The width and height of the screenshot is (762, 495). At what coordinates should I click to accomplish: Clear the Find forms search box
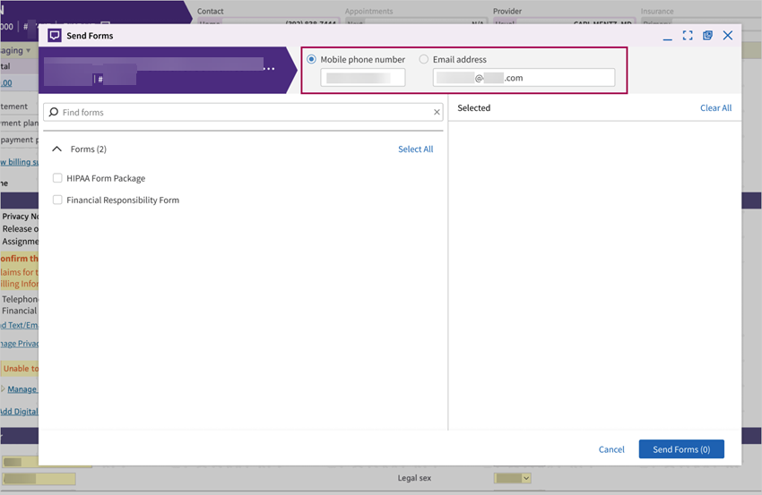click(437, 113)
